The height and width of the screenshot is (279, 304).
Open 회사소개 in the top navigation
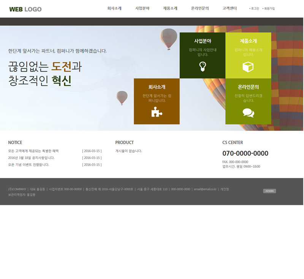click(x=114, y=8)
